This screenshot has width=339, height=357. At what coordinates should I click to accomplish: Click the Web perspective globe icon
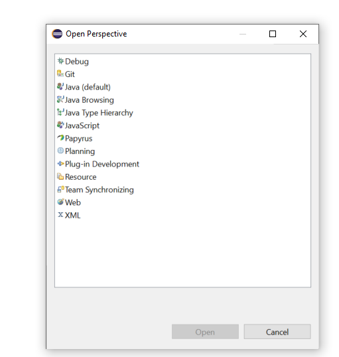(x=60, y=202)
